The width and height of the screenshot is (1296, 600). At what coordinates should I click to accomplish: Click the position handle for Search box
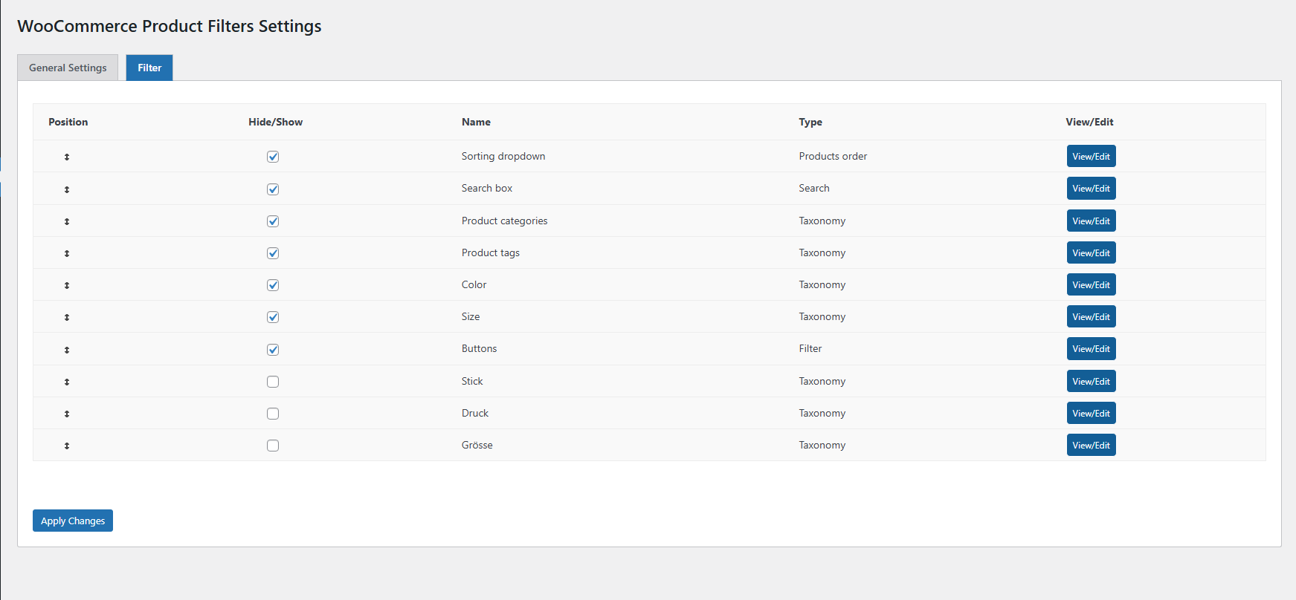(67, 189)
